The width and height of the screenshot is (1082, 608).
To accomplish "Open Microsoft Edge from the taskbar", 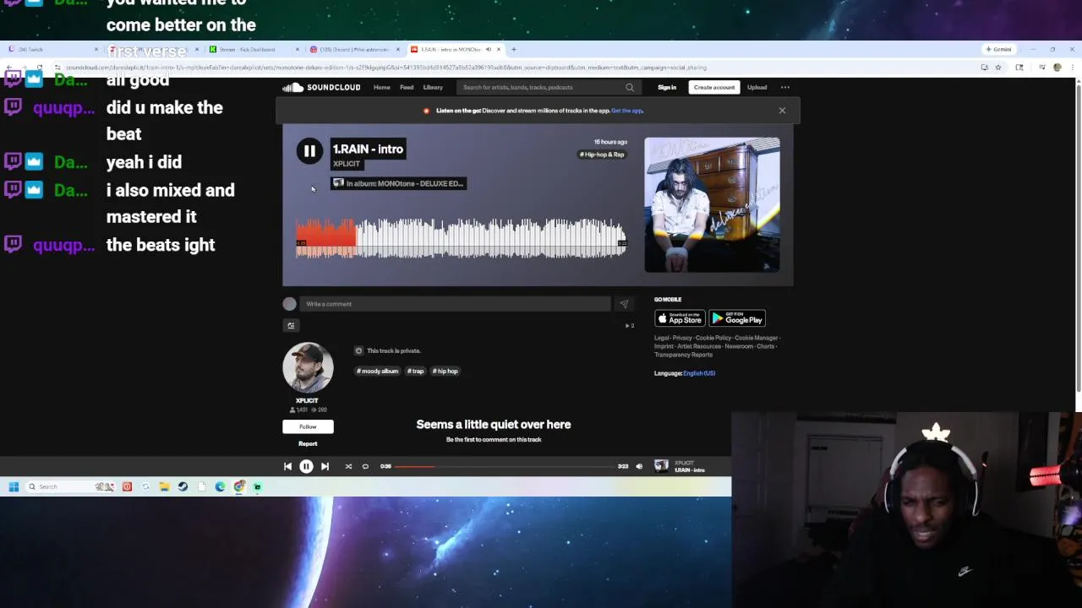I will 220,486.
